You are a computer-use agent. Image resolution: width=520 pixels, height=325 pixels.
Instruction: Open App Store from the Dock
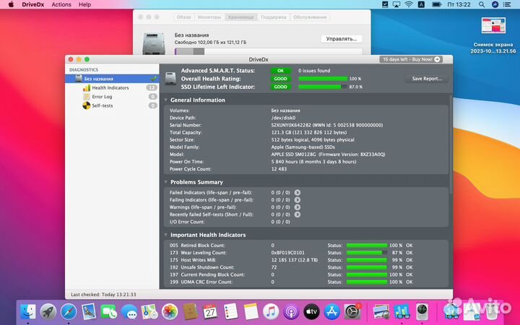331,312
